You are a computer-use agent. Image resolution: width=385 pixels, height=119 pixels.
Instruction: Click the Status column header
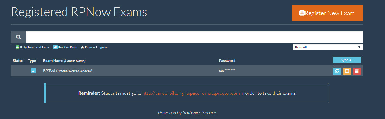(x=18, y=60)
